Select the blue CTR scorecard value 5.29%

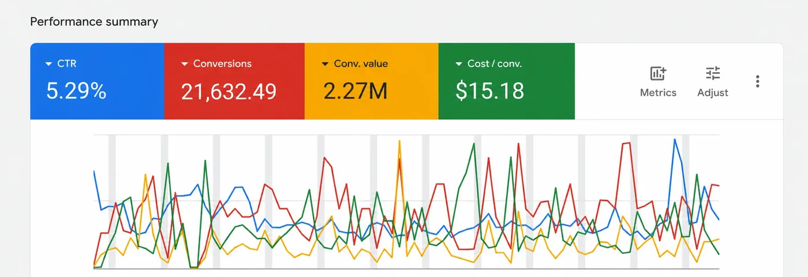click(76, 91)
